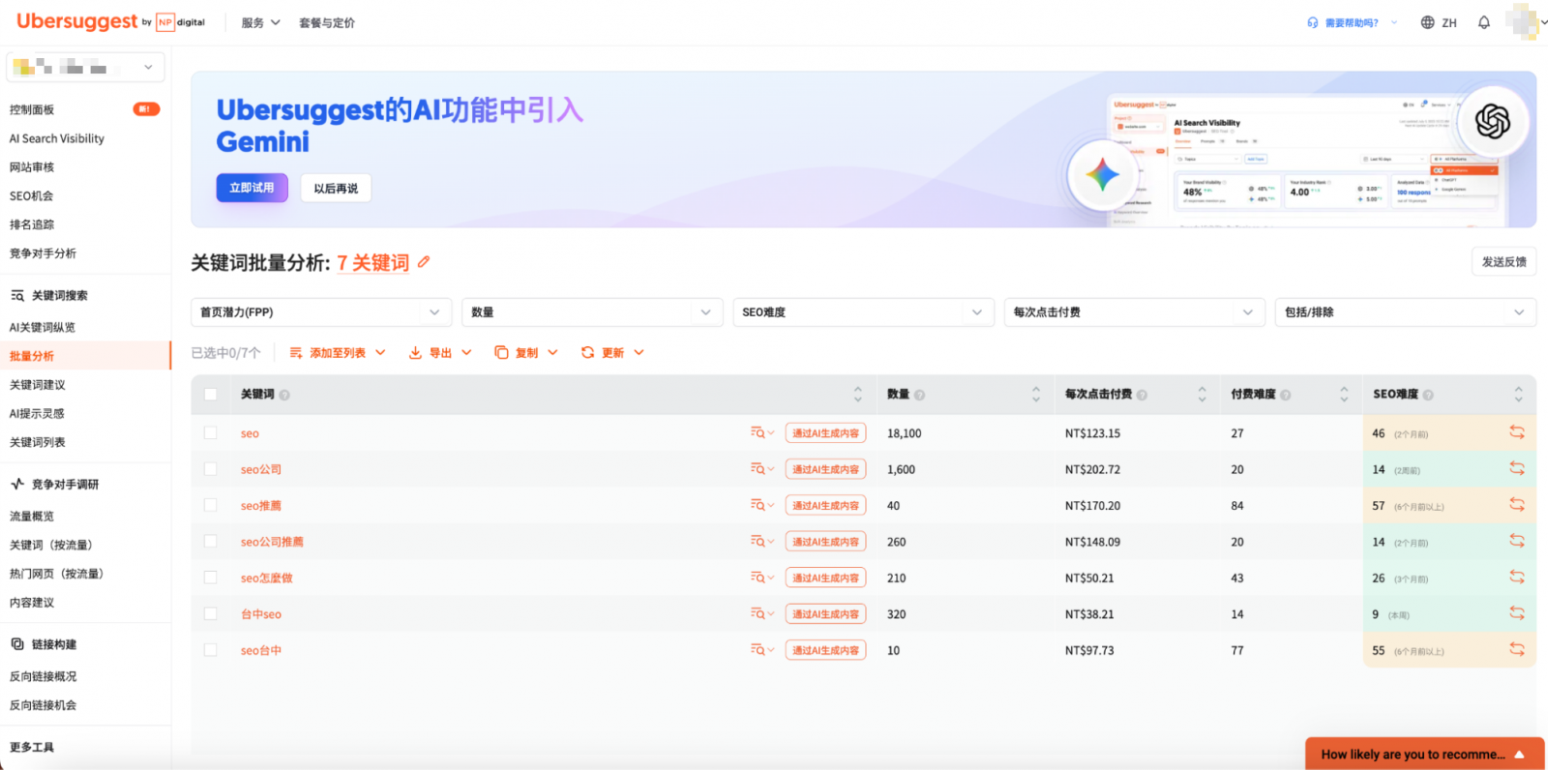Click the info icon beside the 每次点击付费 header
Screen dimensions: 1548x770
tap(1142, 395)
